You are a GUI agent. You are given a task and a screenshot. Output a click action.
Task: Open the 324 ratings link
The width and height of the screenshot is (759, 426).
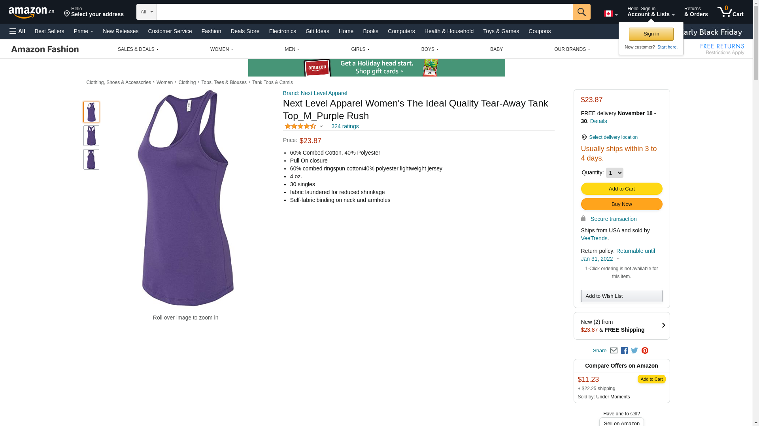(345, 126)
